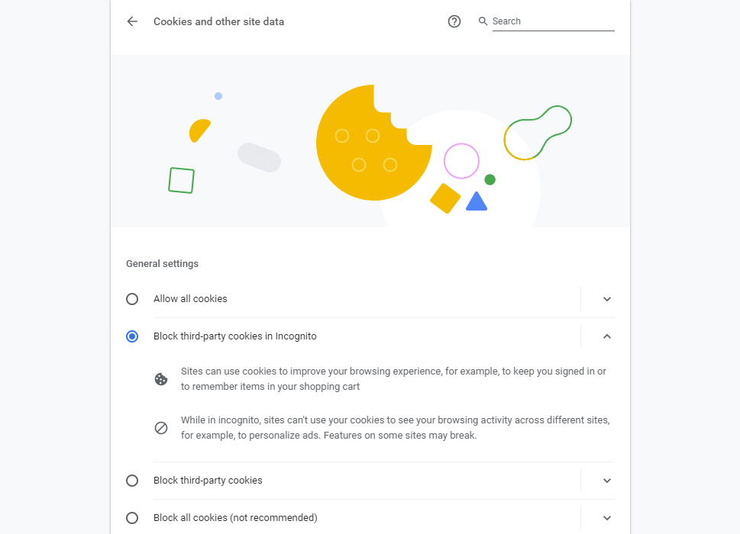Click the yellow diamond shape in banner
The height and width of the screenshot is (534, 740).
[445, 198]
